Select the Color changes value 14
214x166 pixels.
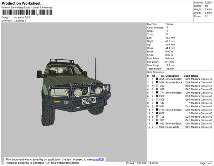[x=167, y=28]
